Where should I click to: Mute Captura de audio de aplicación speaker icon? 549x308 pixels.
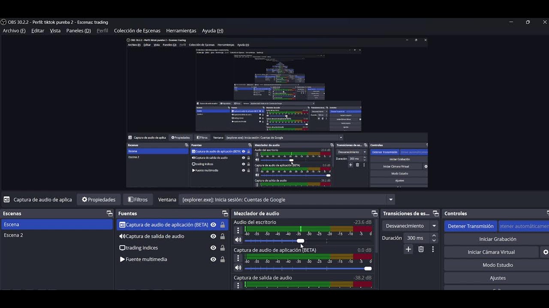[238, 268]
